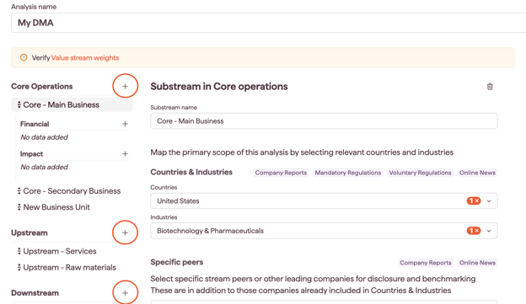The image size is (526, 304).
Task: Expand the Countries dropdown chevron
Action: (489, 201)
